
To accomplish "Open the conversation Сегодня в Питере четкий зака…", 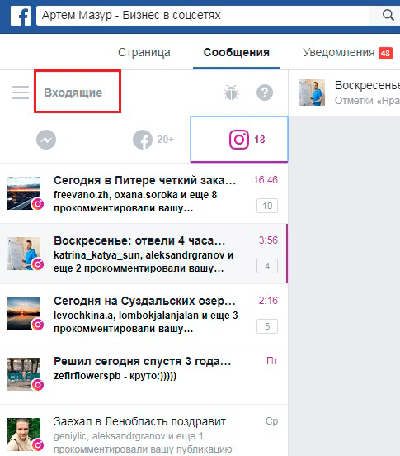I will click(x=144, y=193).
